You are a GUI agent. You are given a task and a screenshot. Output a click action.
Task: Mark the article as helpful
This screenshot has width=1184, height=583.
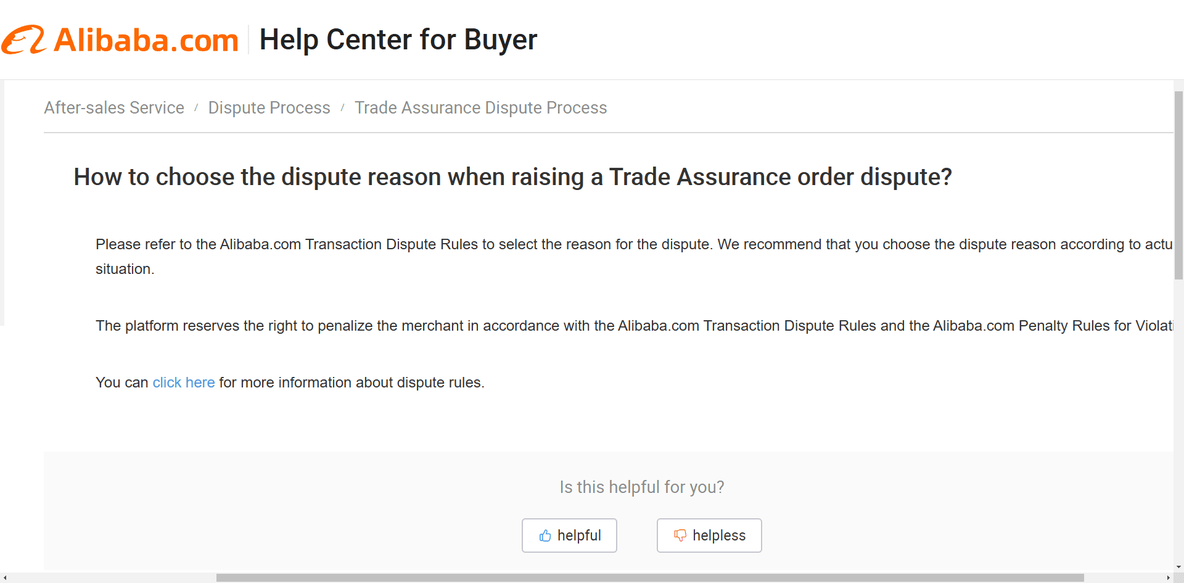click(x=569, y=535)
